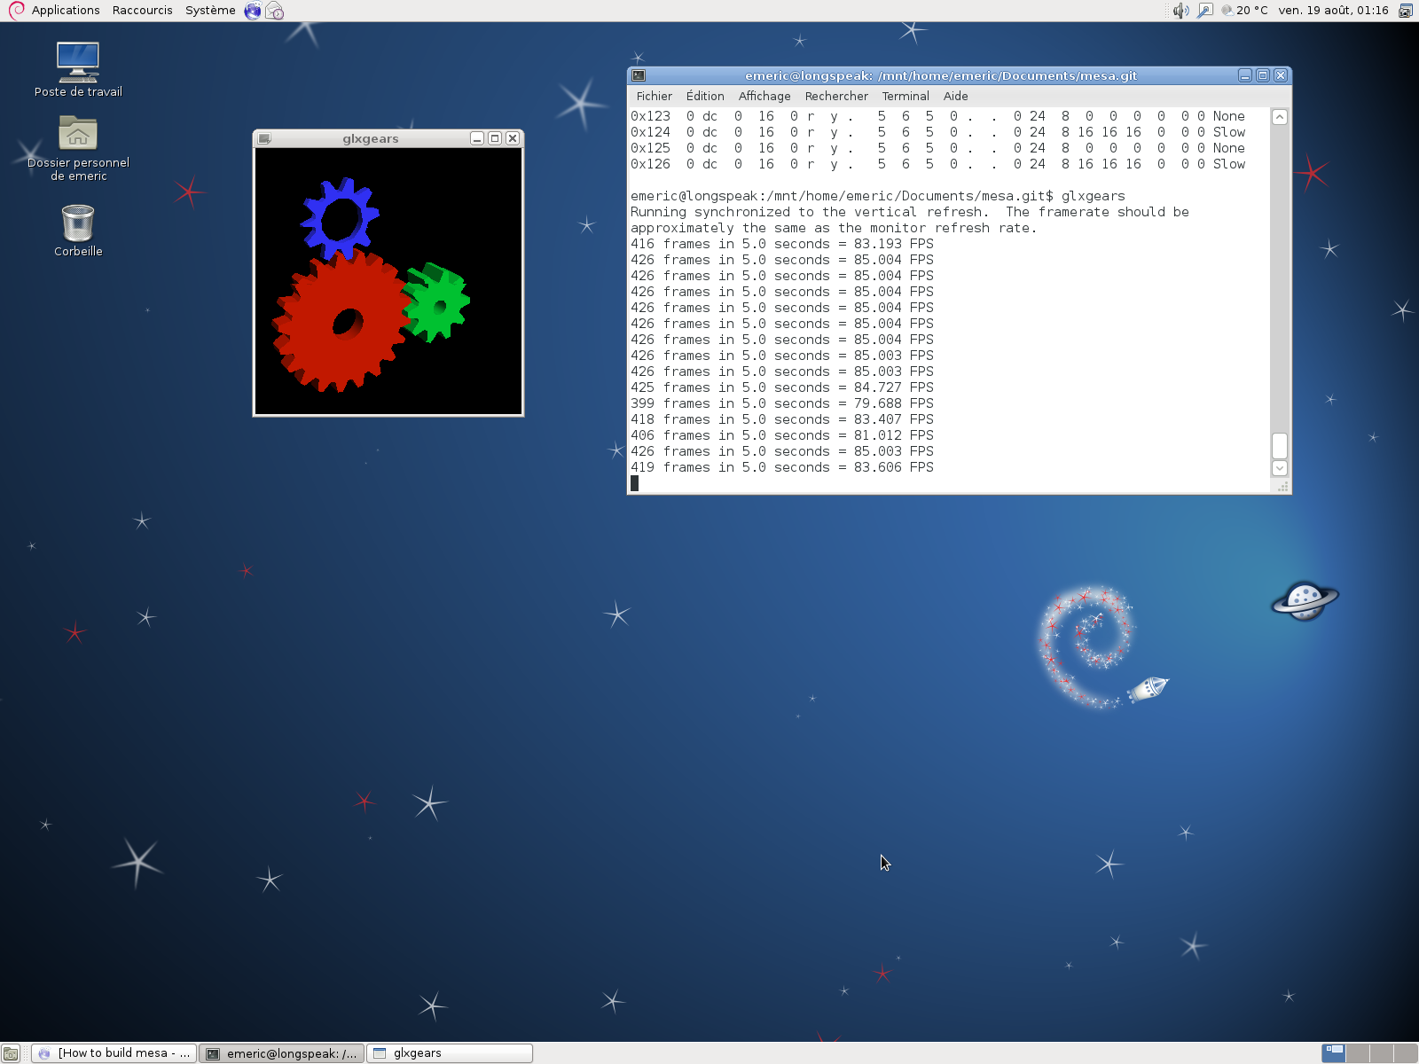Image resolution: width=1419 pixels, height=1064 pixels.
Task: Click the weather applet showing 20 °C
Action: pos(1244,11)
